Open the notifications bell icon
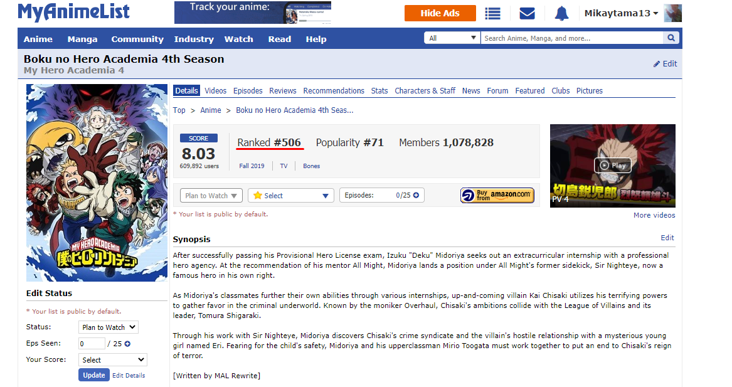This screenshot has width=732, height=387. [x=561, y=14]
